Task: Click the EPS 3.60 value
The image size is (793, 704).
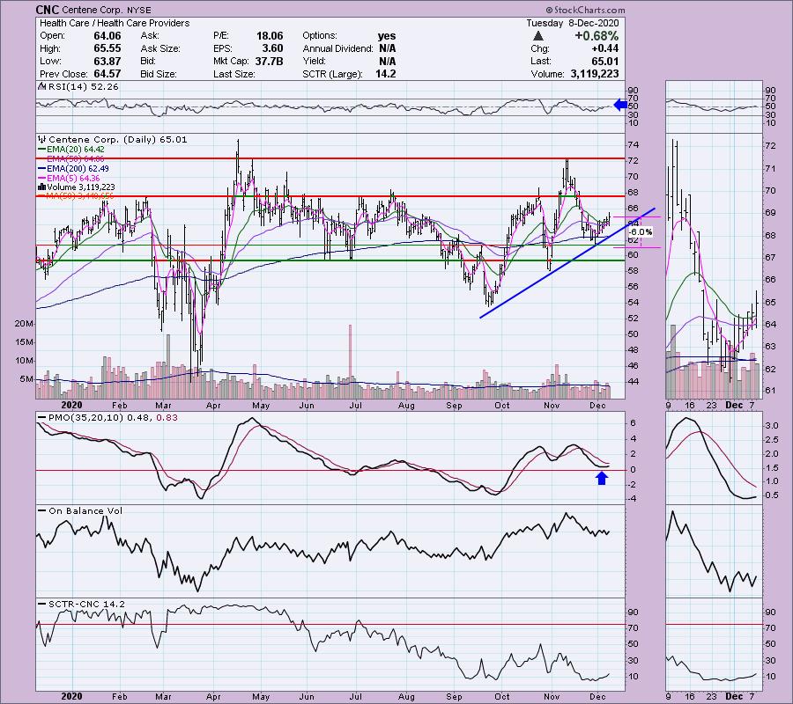Action: click(272, 48)
